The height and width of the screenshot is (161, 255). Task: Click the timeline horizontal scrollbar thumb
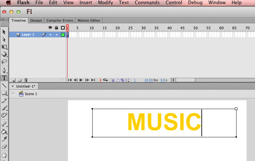coord(185,80)
